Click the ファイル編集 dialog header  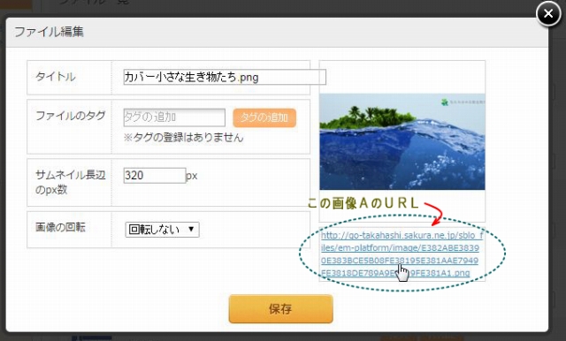pos(277,32)
